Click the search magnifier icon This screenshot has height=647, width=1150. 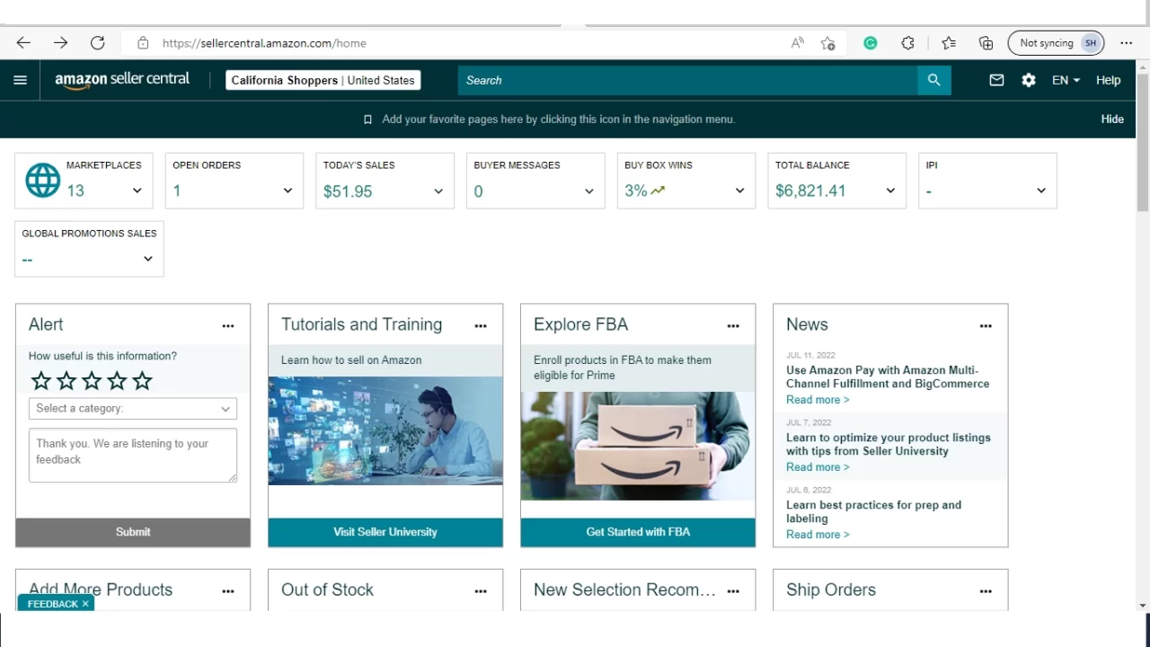933,80
